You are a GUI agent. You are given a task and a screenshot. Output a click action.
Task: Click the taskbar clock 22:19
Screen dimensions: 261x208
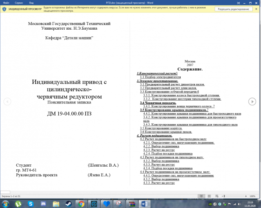click(x=250, y=203)
